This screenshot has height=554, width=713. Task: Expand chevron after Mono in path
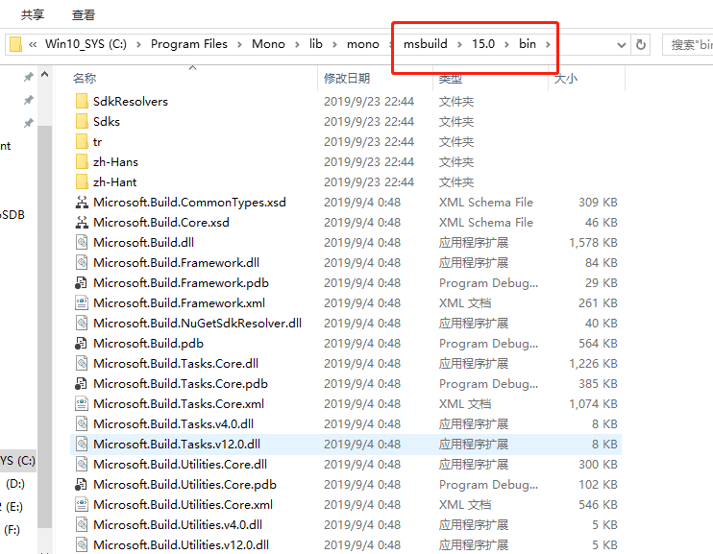tap(297, 44)
